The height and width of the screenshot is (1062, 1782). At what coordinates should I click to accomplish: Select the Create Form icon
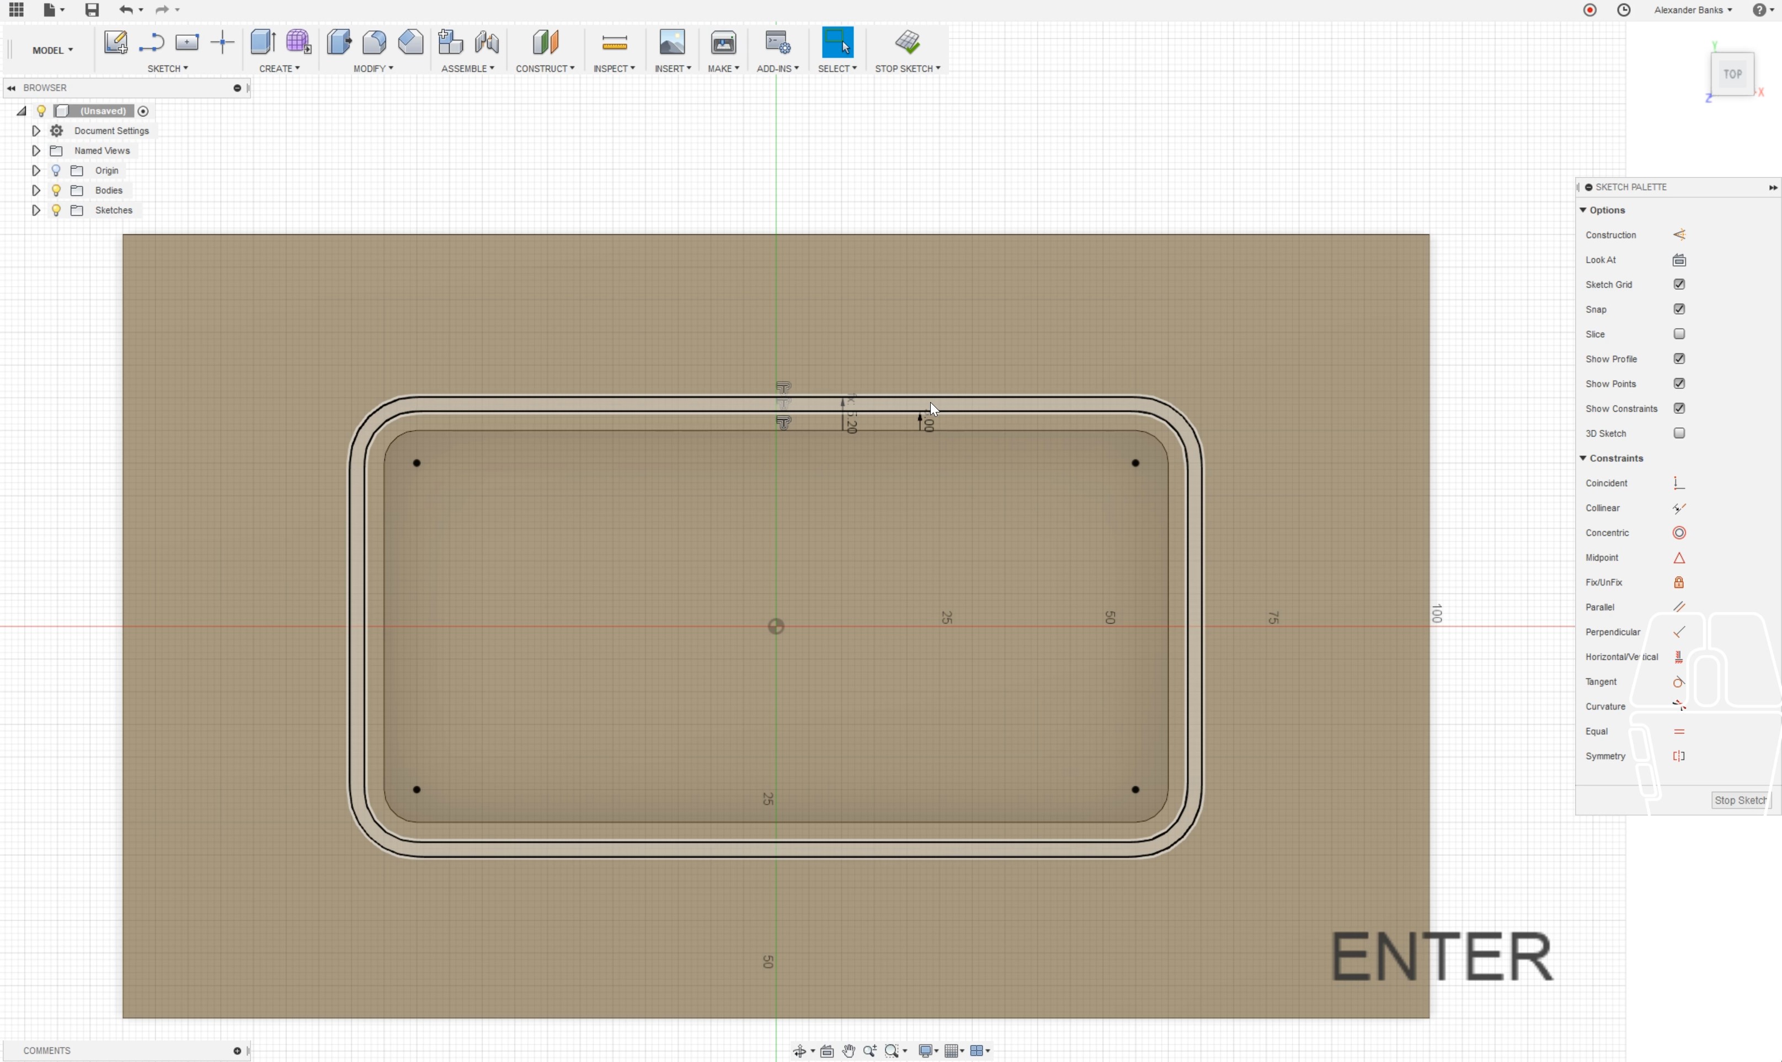point(298,42)
